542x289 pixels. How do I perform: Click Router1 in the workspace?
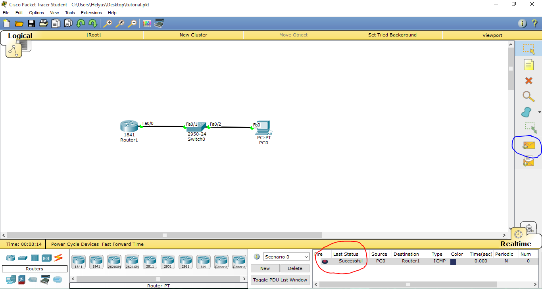coord(129,126)
